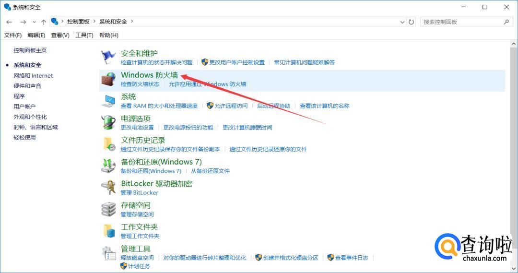518x273 pixels.
Task: Open the Windows 防火墙 heading link
Action: click(x=149, y=75)
